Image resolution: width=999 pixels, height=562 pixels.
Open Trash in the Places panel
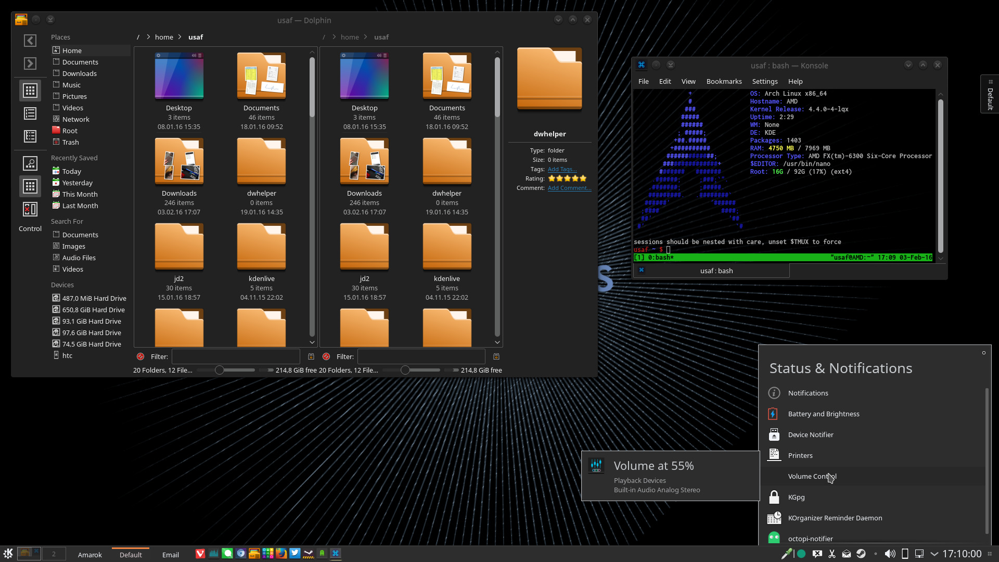(x=91, y=142)
